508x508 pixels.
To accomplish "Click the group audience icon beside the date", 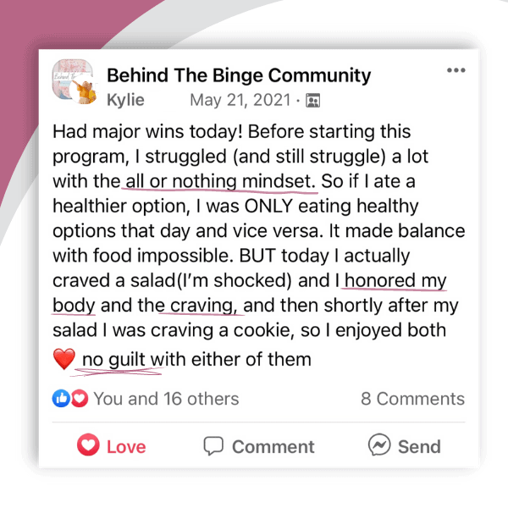I will click(313, 101).
